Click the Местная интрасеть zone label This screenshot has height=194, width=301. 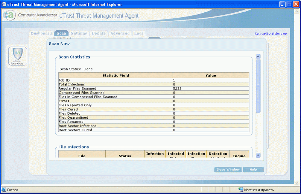click(259, 190)
